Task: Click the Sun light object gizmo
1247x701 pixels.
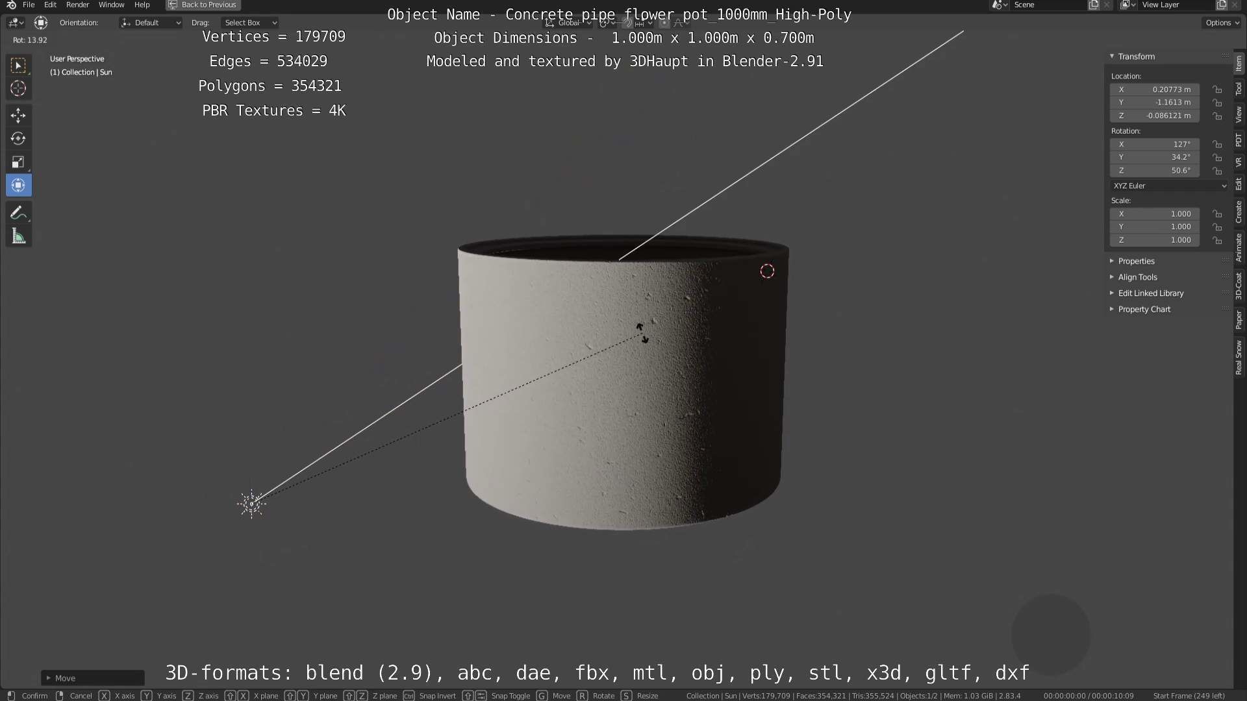Action: tap(251, 504)
